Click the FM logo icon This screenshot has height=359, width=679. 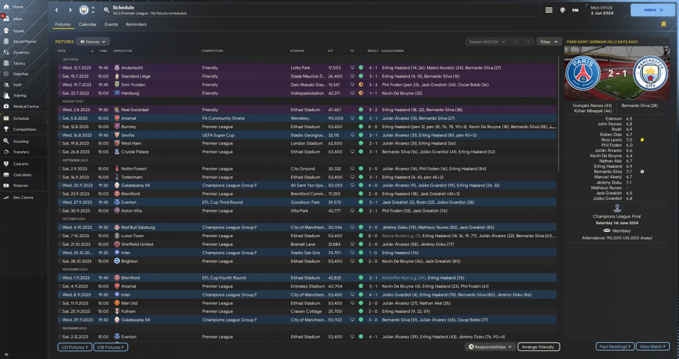coord(575,10)
